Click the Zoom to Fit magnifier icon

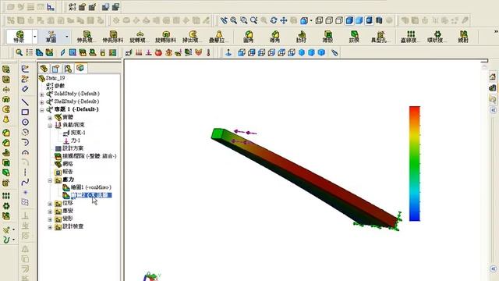coord(234,20)
